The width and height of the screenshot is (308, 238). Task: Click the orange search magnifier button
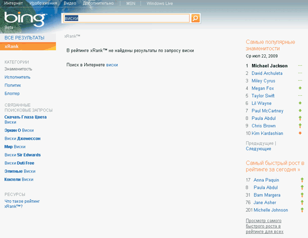pyautogui.click(x=196, y=18)
